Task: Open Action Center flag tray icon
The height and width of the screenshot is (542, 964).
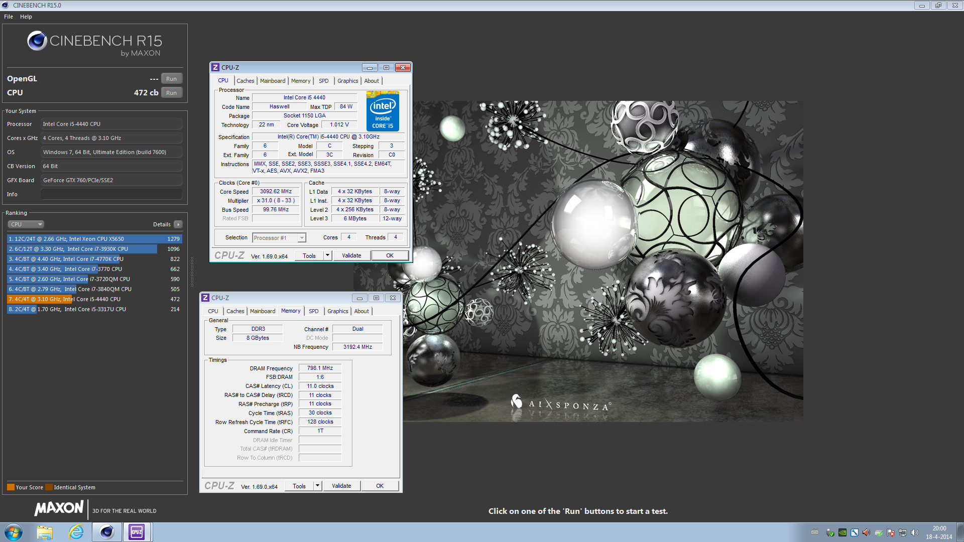Action: [x=891, y=532]
